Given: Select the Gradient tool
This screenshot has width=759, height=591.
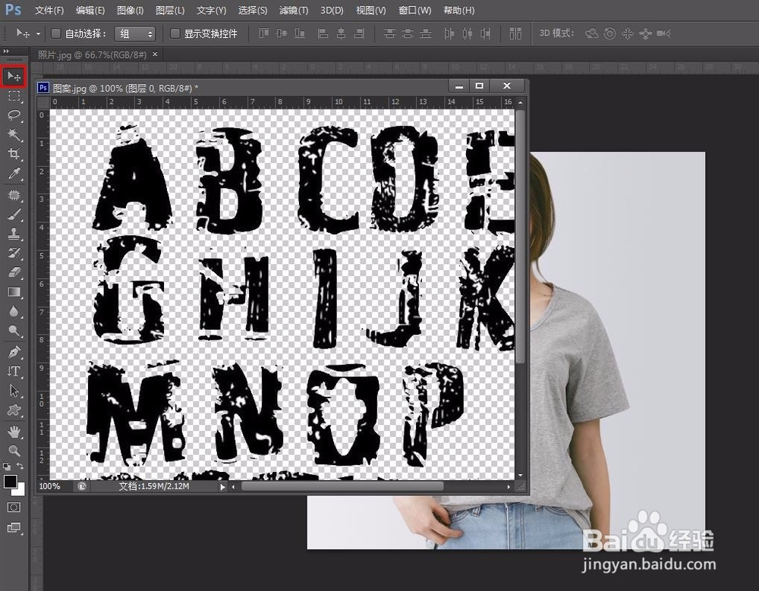Looking at the screenshot, I should (x=14, y=292).
